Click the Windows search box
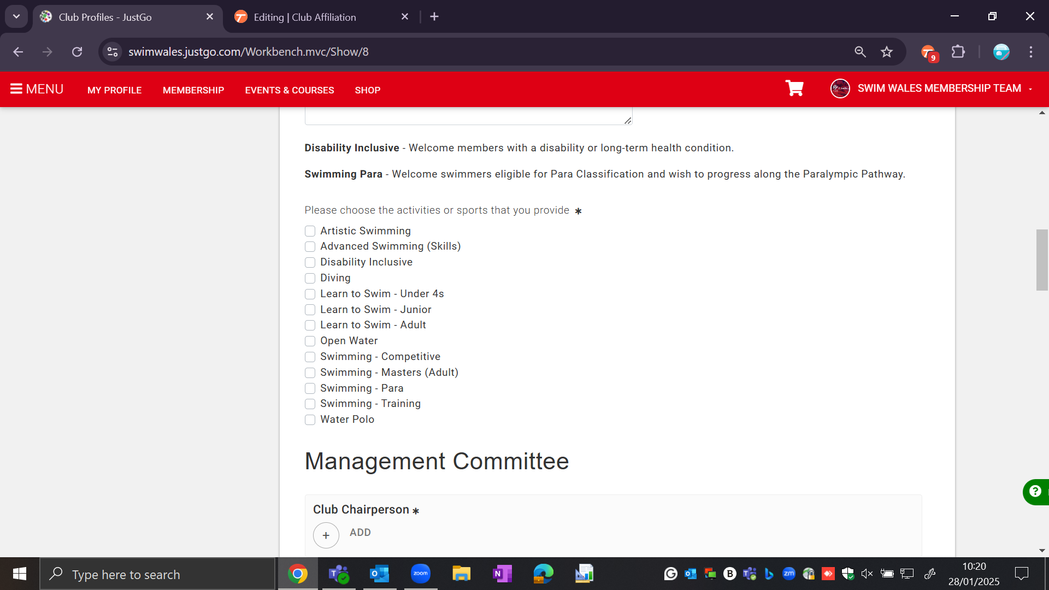This screenshot has width=1049, height=590. (157, 574)
